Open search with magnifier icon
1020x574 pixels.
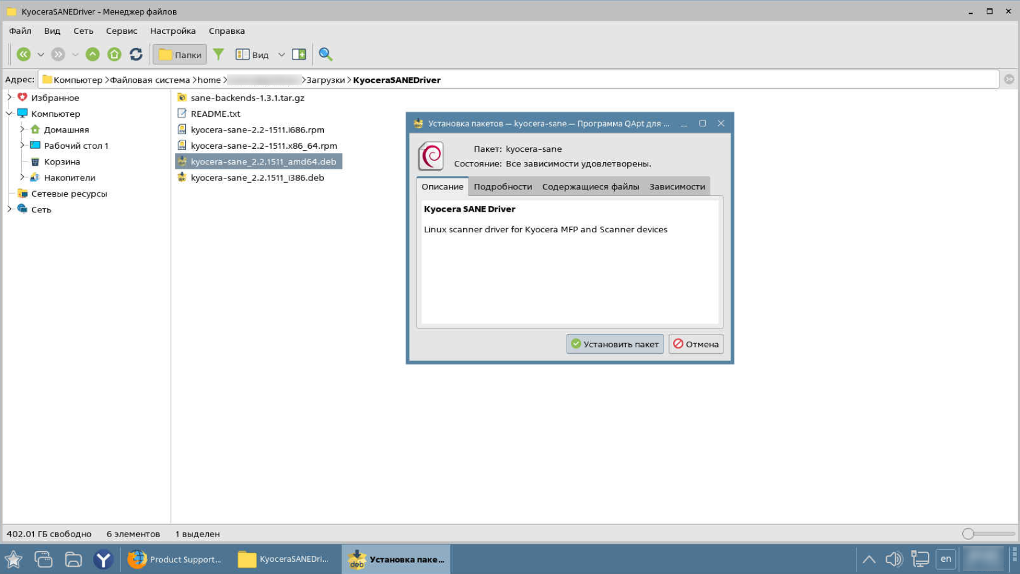(326, 54)
